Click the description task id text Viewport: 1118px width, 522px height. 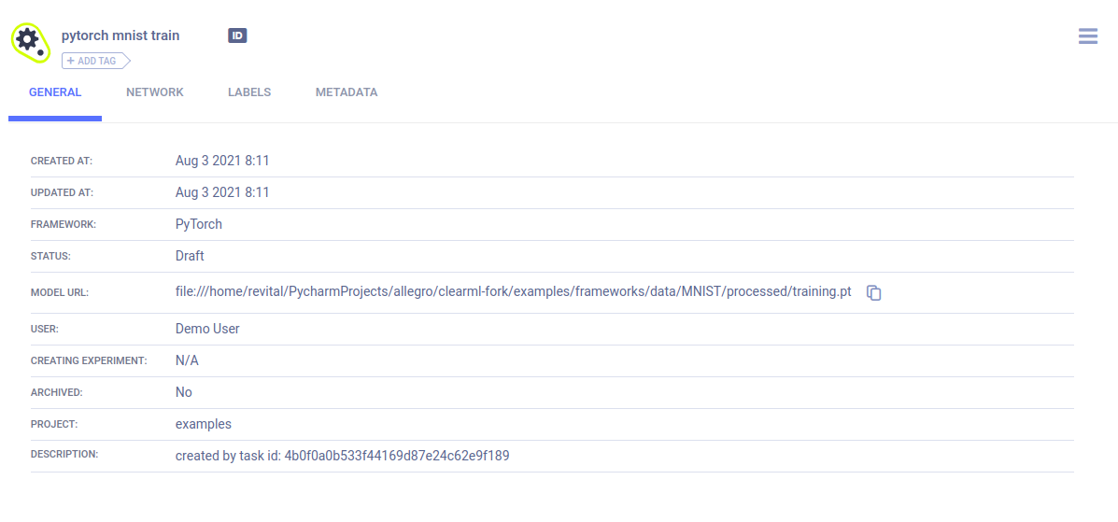point(342,456)
